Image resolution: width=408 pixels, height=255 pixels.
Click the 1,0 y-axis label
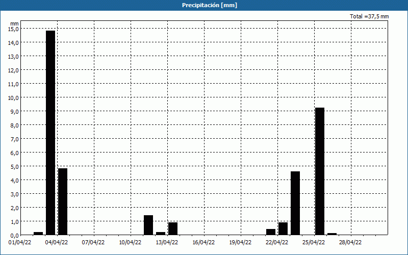pos(14,222)
